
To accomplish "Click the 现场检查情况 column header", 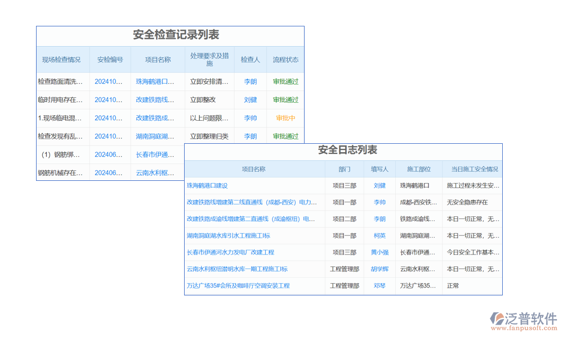I will coord(61,60).
